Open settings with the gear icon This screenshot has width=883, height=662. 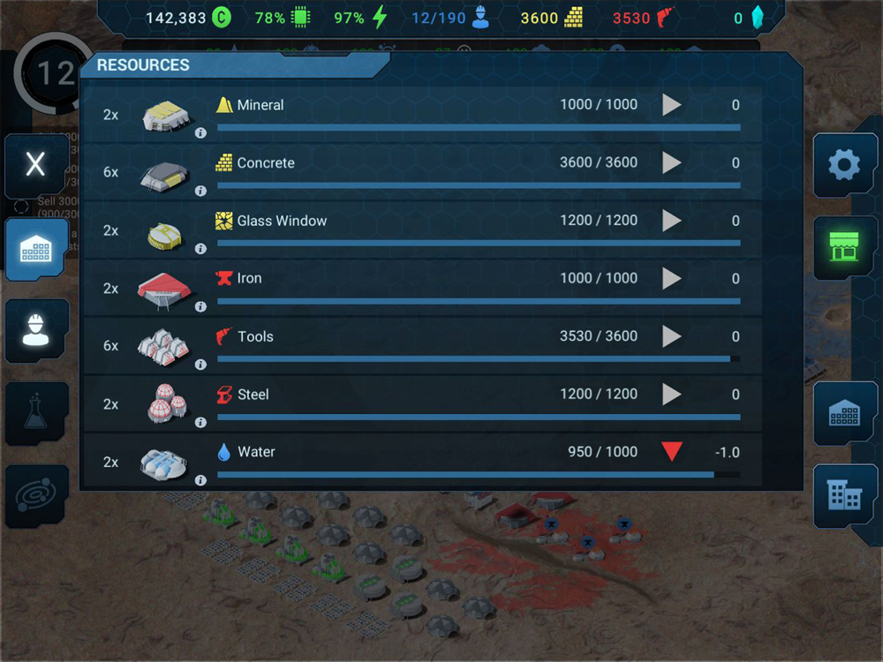[844, 165]
